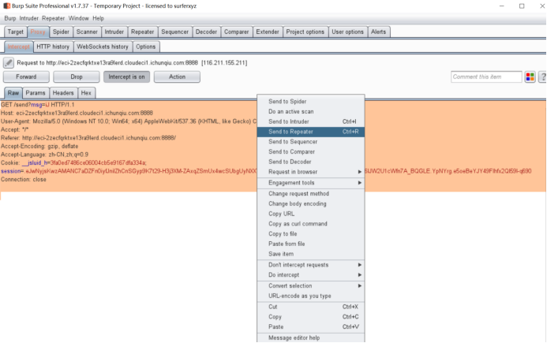Select Do an active scan
Image resolution: width=547 pixels, height=343 pixels.
(311, 111)
